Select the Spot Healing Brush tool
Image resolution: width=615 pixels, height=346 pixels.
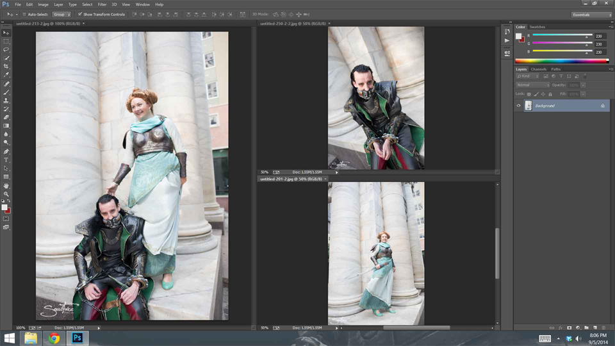6,84
